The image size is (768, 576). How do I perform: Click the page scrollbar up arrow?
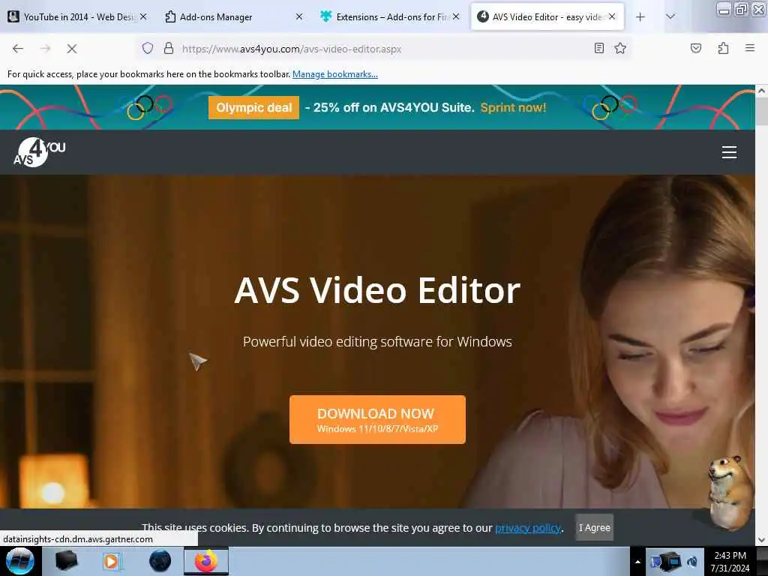tap(762, 91)
